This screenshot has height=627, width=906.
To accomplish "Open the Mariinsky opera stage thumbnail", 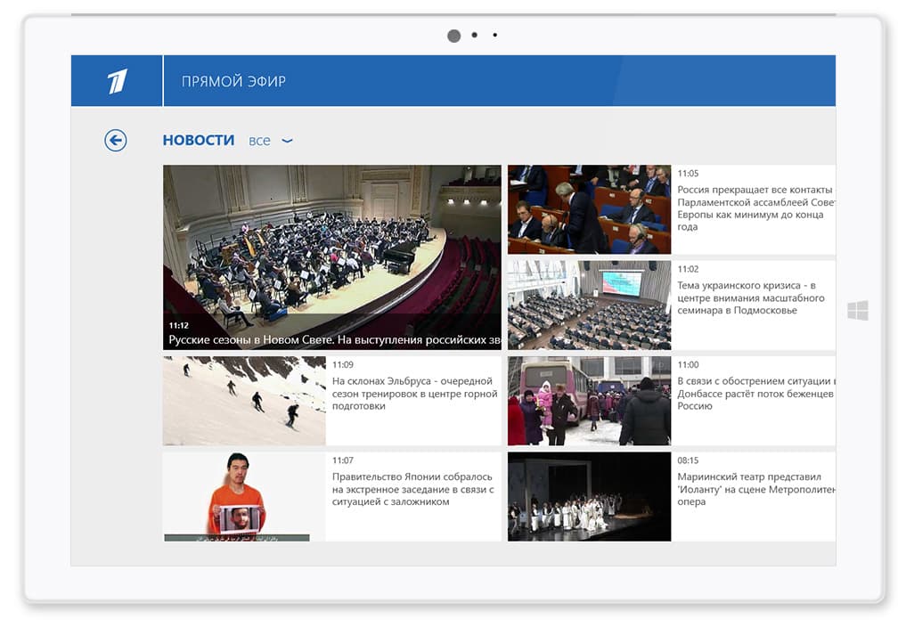I will tap(589, 496).
